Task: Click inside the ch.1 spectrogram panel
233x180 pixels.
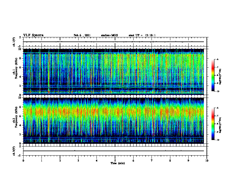Action: 114,72
